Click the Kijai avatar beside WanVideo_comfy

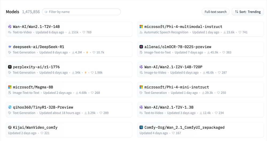click(x=10, y=127)
